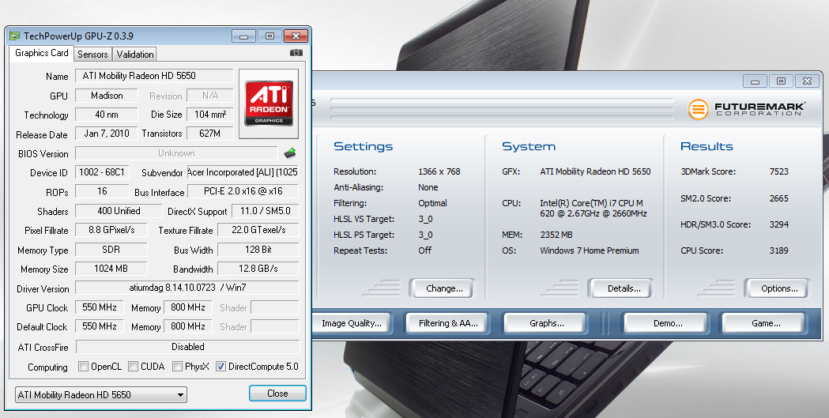Click GPU Clock row Memory 800 MHz

187,307
